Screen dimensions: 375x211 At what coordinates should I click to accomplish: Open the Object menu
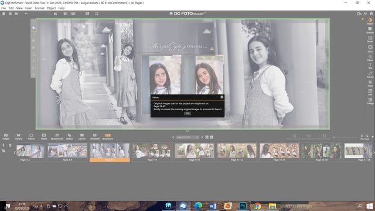pos(51,8)
